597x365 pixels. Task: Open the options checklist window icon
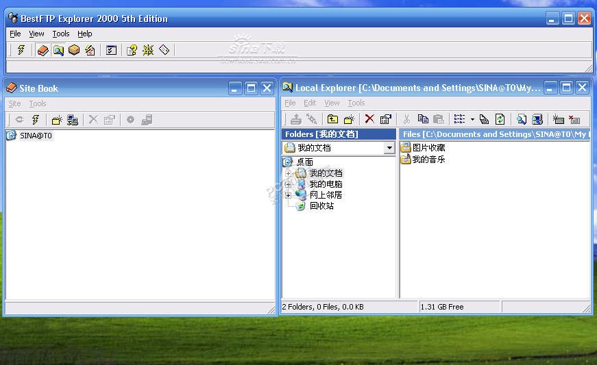pyautogui.click(x=111, y=50)
